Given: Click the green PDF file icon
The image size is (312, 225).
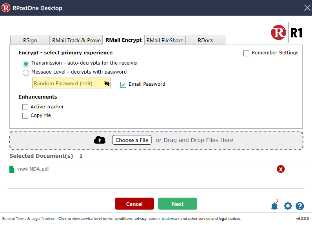Looking at the screenshot, I should tap(12, 169).
